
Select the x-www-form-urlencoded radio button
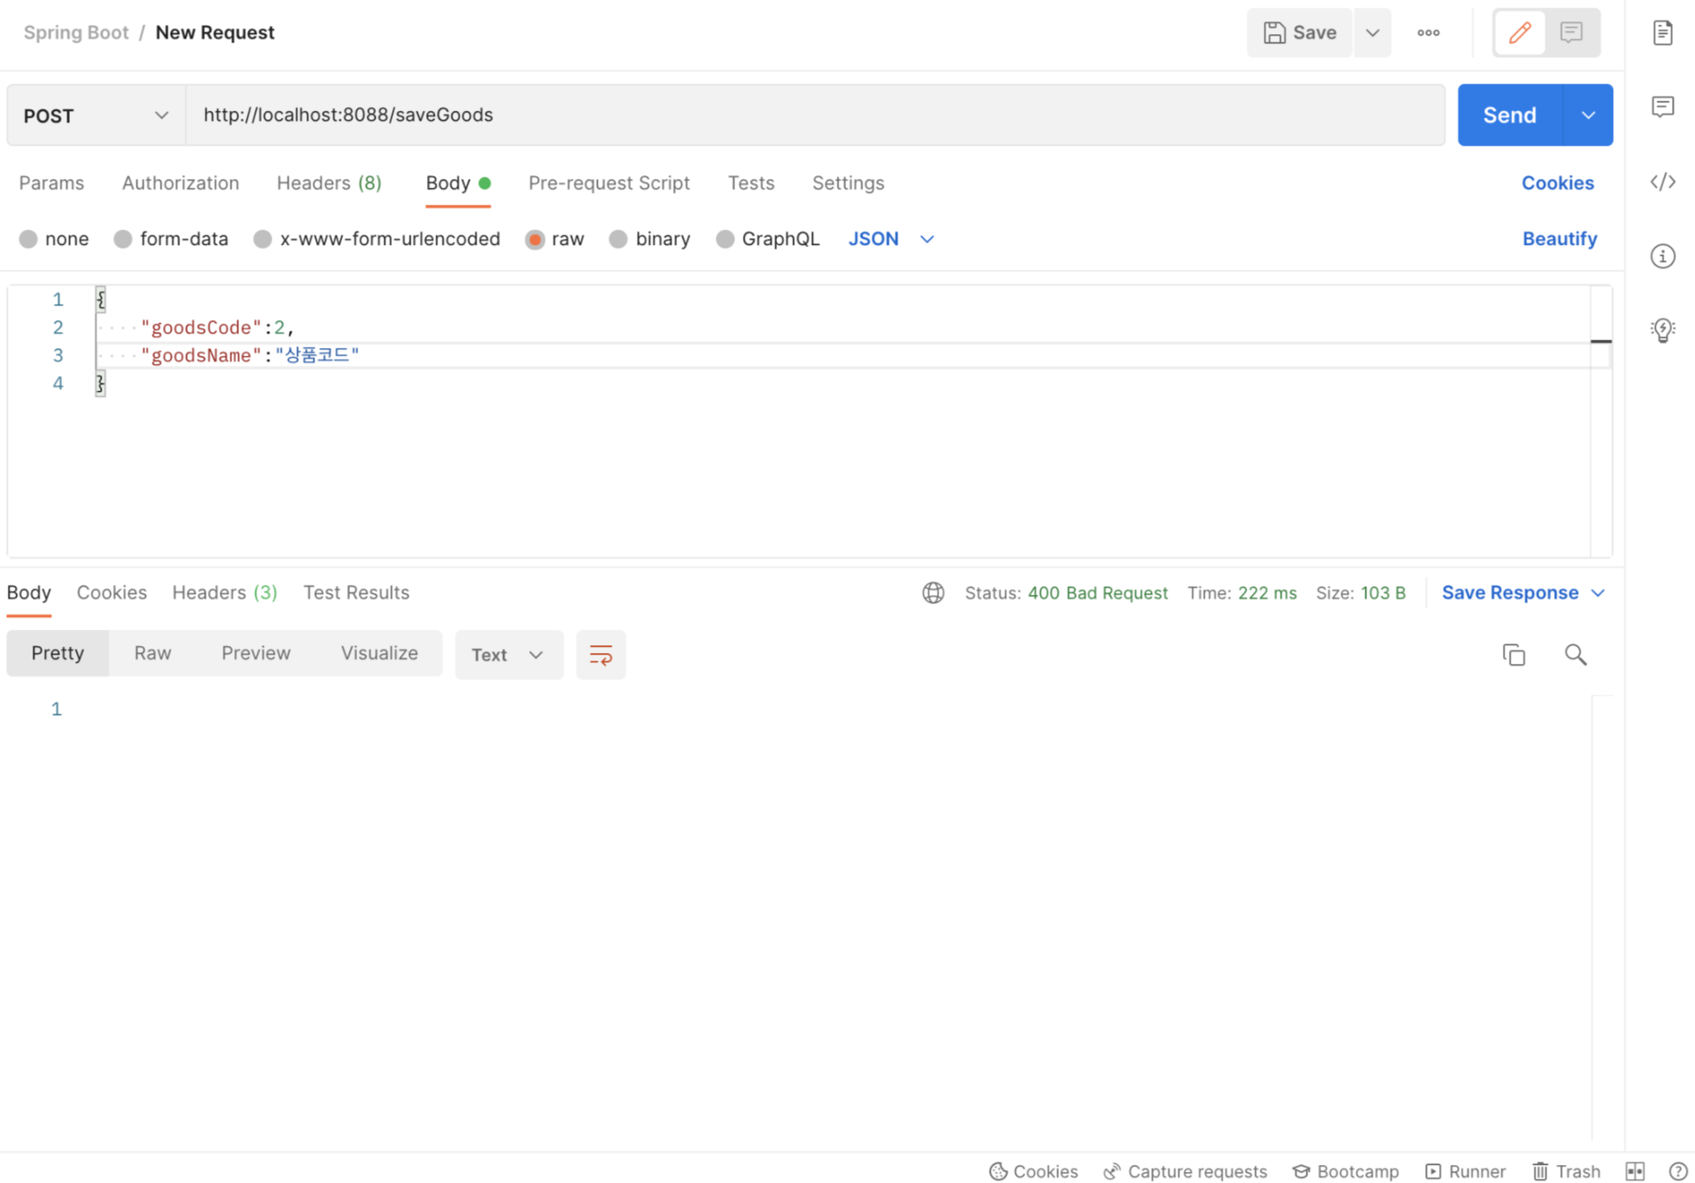pos(263,239)
